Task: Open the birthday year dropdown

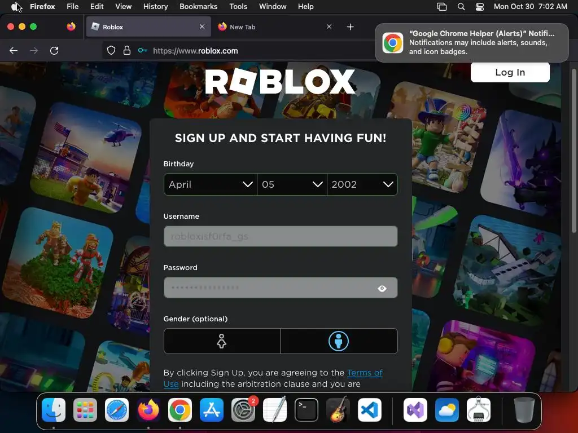Action: tap(362, 184)
